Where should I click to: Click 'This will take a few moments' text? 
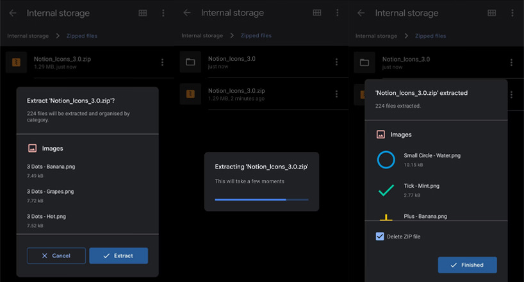tap(250, 181)
